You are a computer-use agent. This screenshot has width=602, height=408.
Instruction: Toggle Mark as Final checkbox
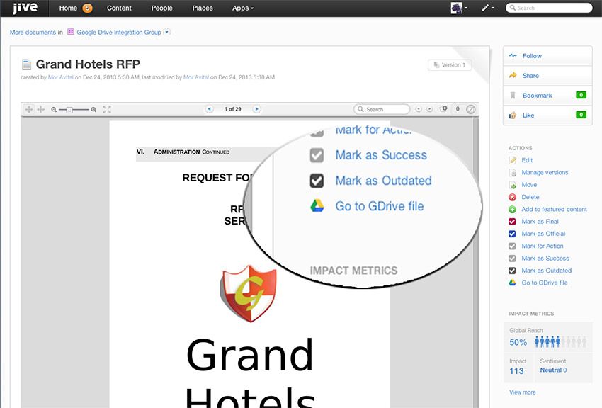point(512,222)
